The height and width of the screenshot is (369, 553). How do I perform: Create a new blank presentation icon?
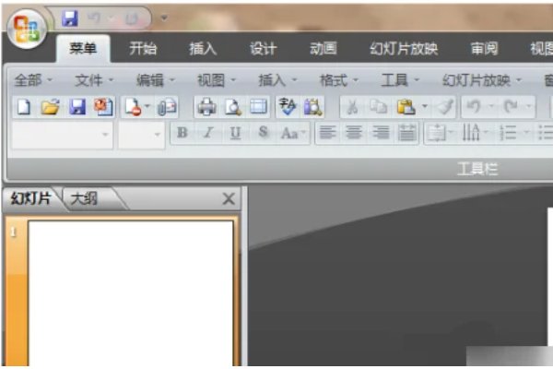point(24,107)
